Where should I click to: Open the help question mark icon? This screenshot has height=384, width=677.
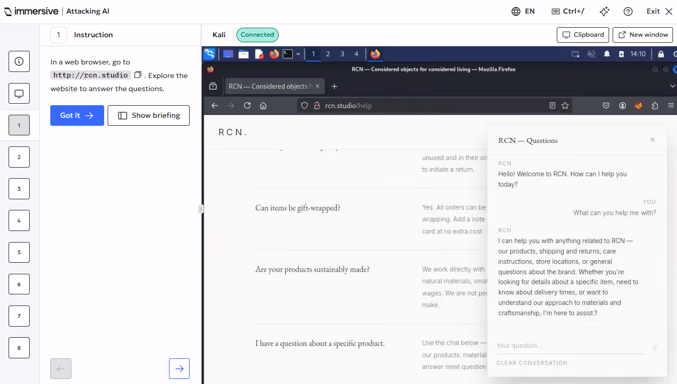pyautogui.click(x=628, y=12)
